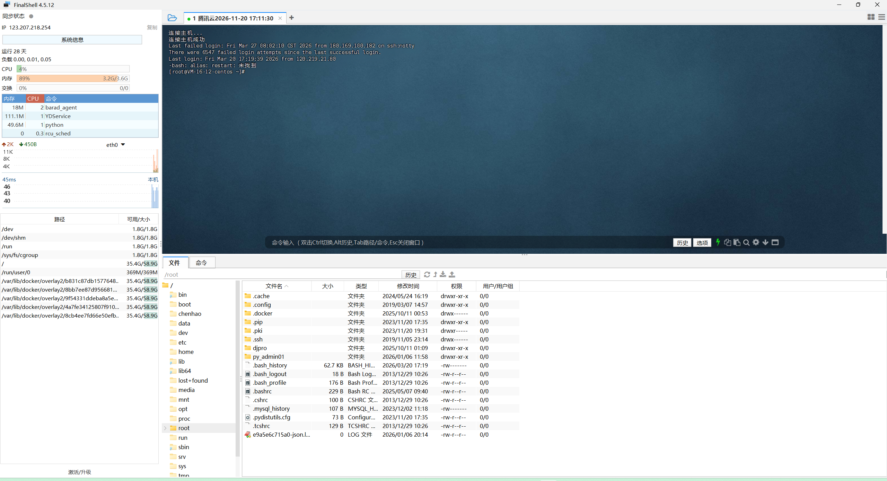Open the connection manager folder icon

pos(172,18)
